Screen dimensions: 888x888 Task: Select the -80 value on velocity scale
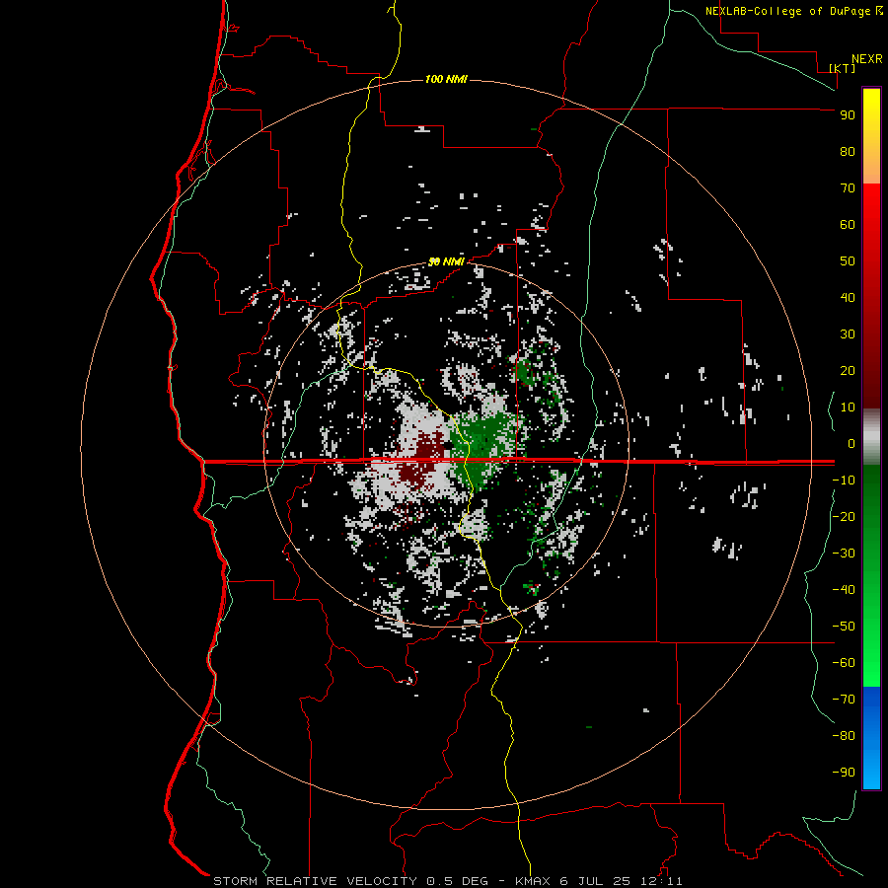[x=844, y=736]
